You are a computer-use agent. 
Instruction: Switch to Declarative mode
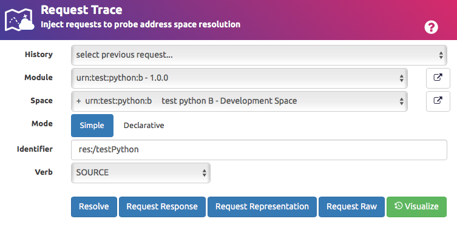pos(144,126)
